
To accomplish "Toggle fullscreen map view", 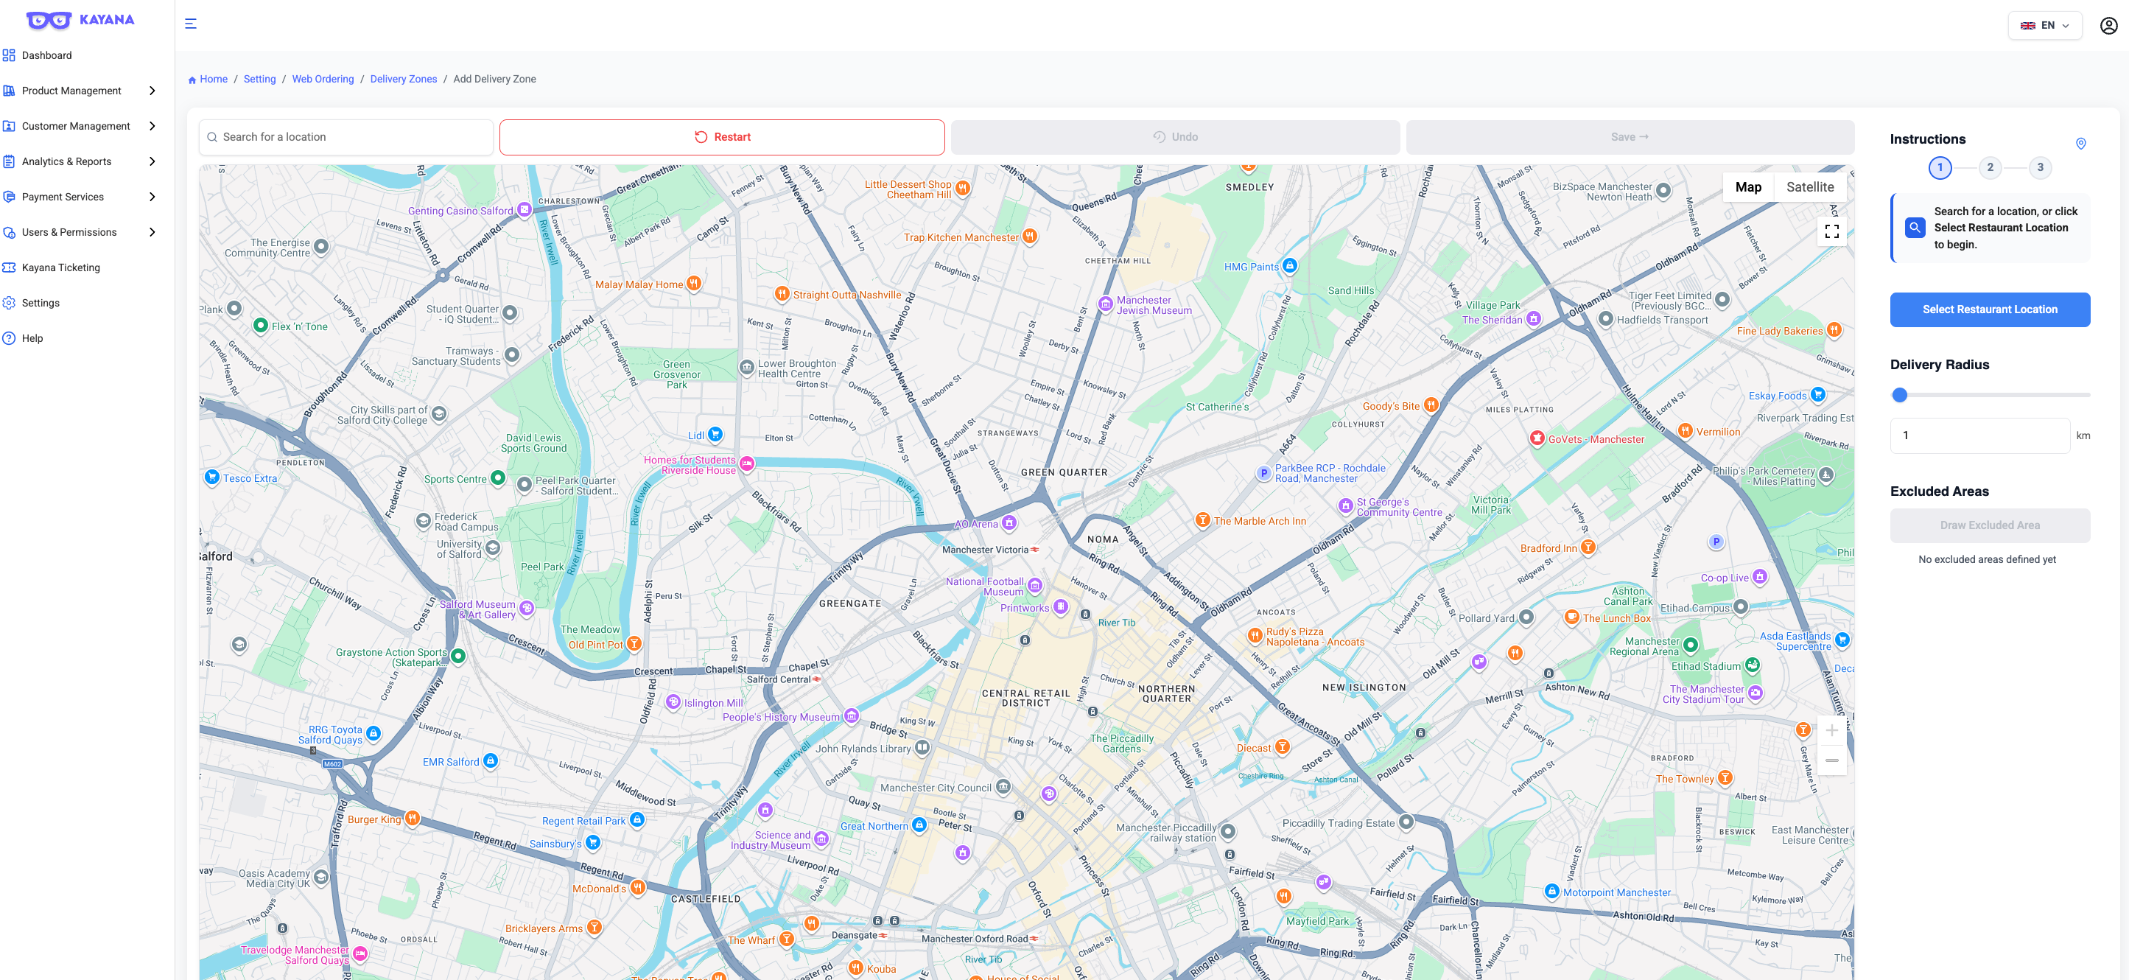I will (1831, 231).
